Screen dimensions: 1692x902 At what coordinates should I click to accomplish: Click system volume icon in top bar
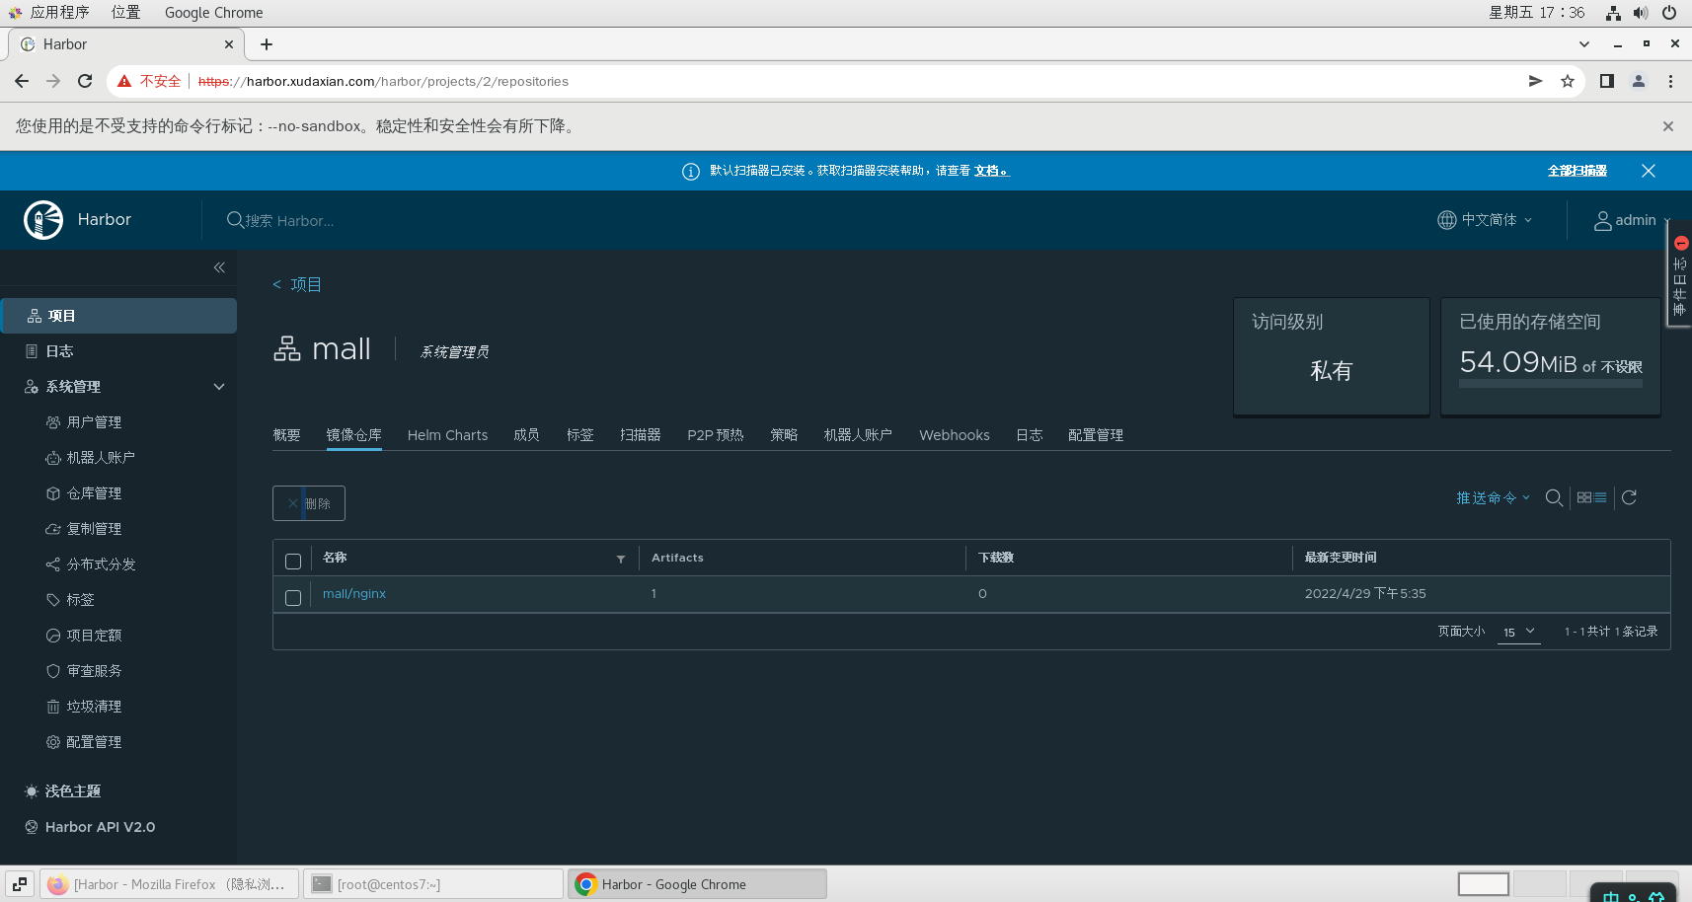[x=1641, y=13]
